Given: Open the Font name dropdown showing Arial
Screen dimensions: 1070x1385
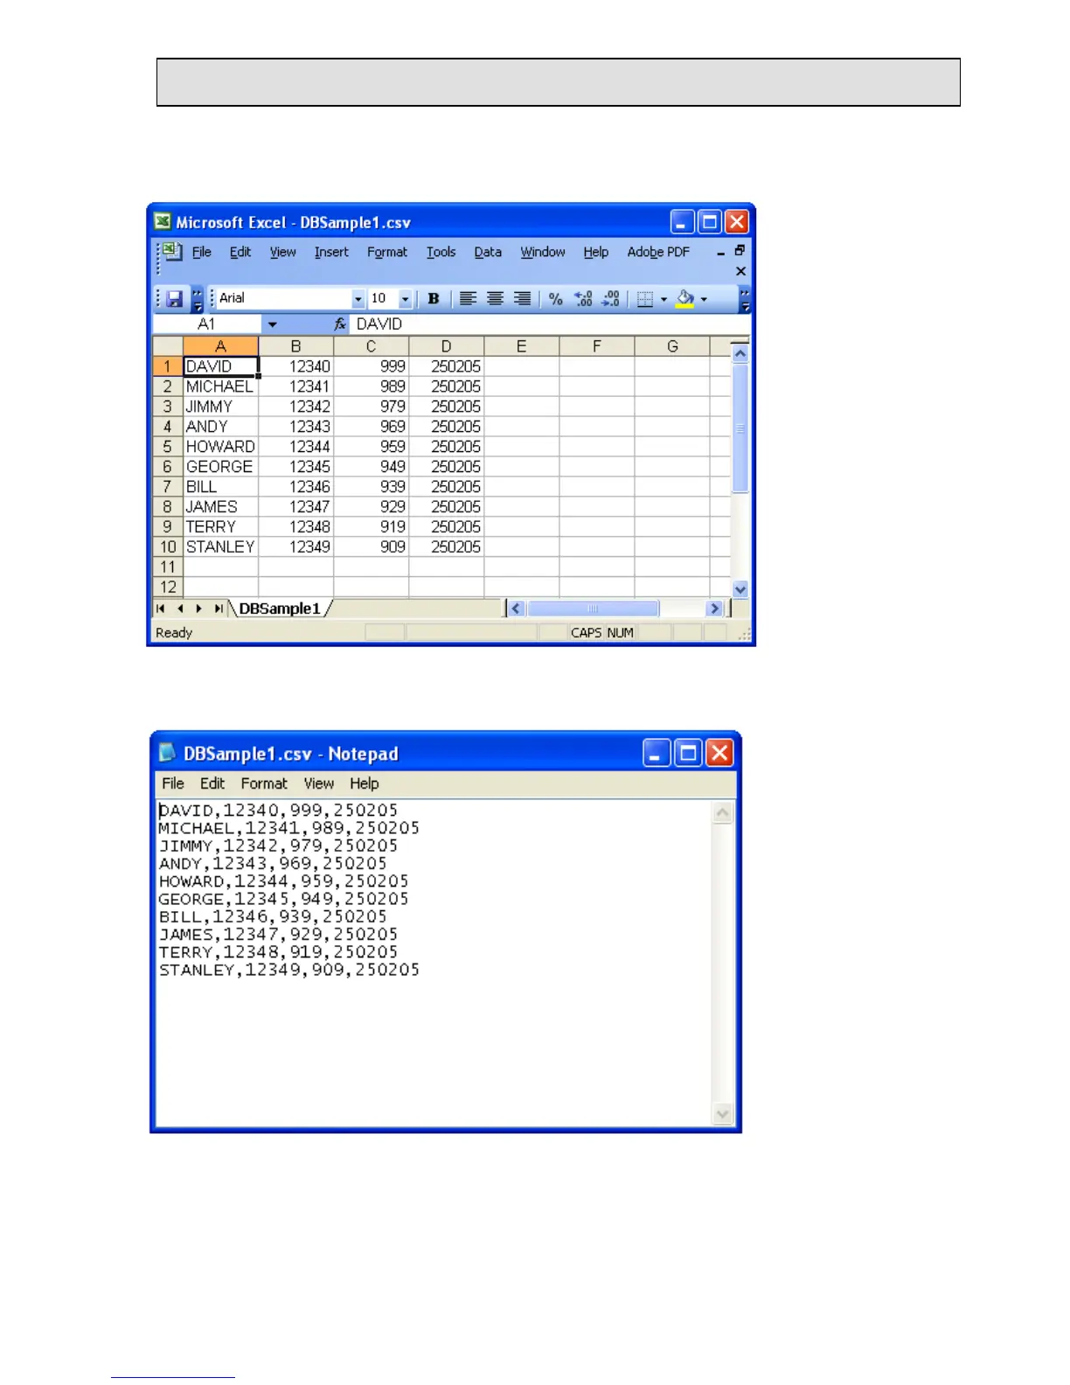Looking at the screenshot, I should pos(358,299).
